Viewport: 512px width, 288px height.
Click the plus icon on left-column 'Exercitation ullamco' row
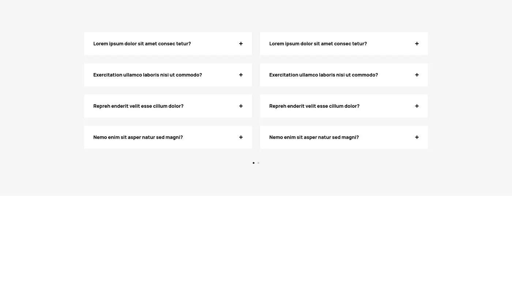[x=241, y=75]
